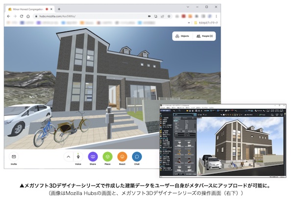
Task: Open the Objects list
Action: 182,36
